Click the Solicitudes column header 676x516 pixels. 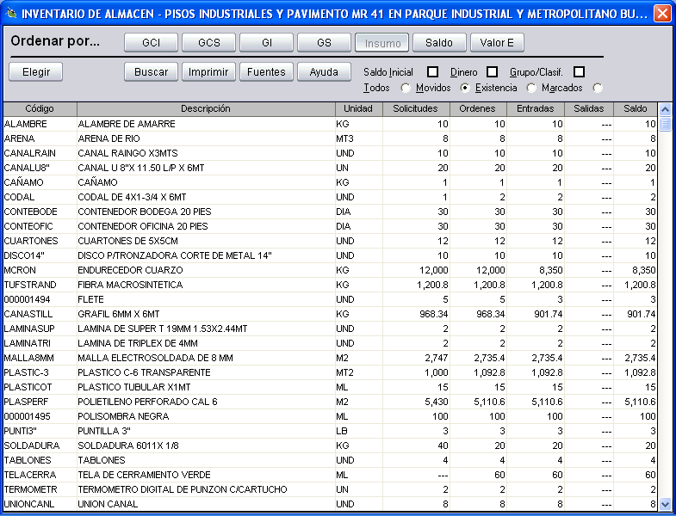pyautogui.click(x=416, y=109)
